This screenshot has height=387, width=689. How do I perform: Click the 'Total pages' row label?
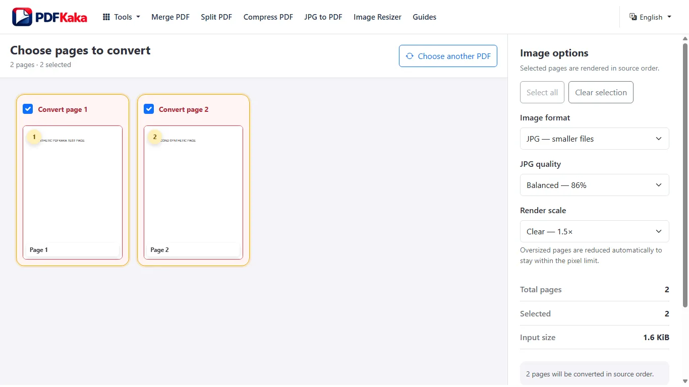[541, 290]
